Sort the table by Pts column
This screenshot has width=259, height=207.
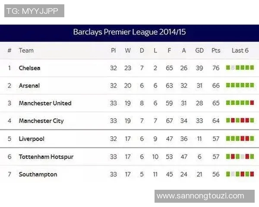coord(216,50)
